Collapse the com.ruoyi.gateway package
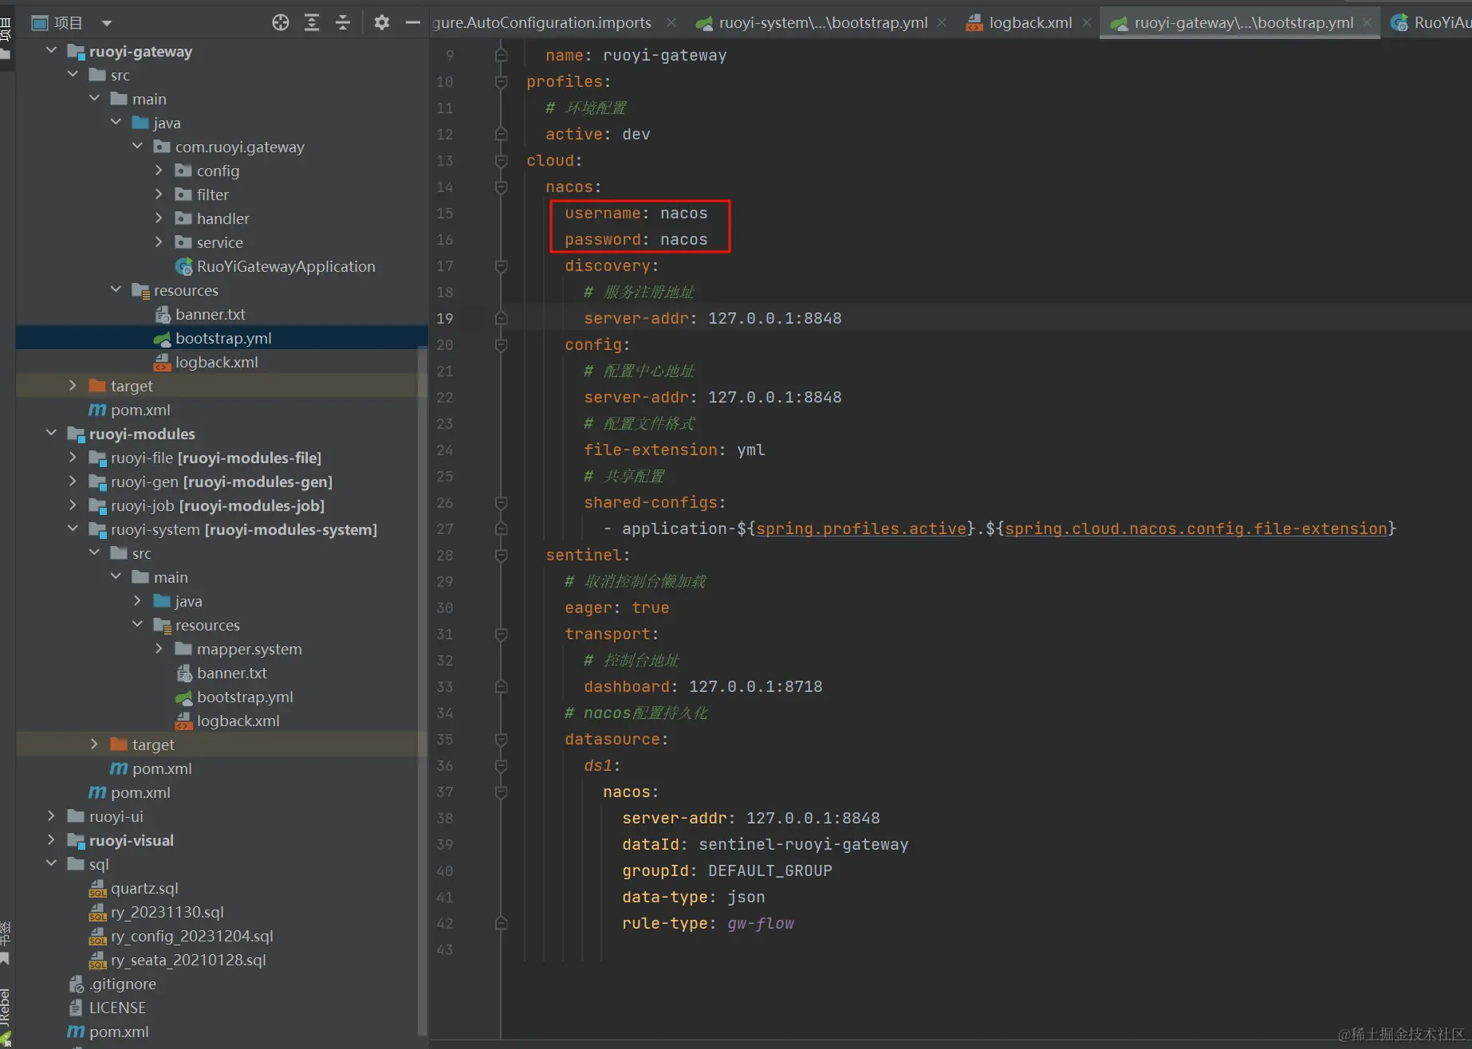Screen dimensions: 1472x1049 point(138,147)
